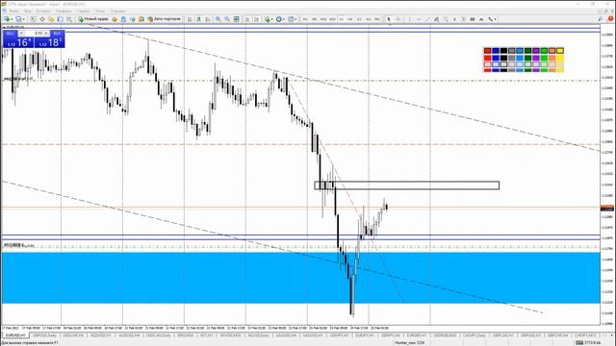Zoom in on the chart
The image size is (616, 346).
pyautogui.click(x=218, y=19)
